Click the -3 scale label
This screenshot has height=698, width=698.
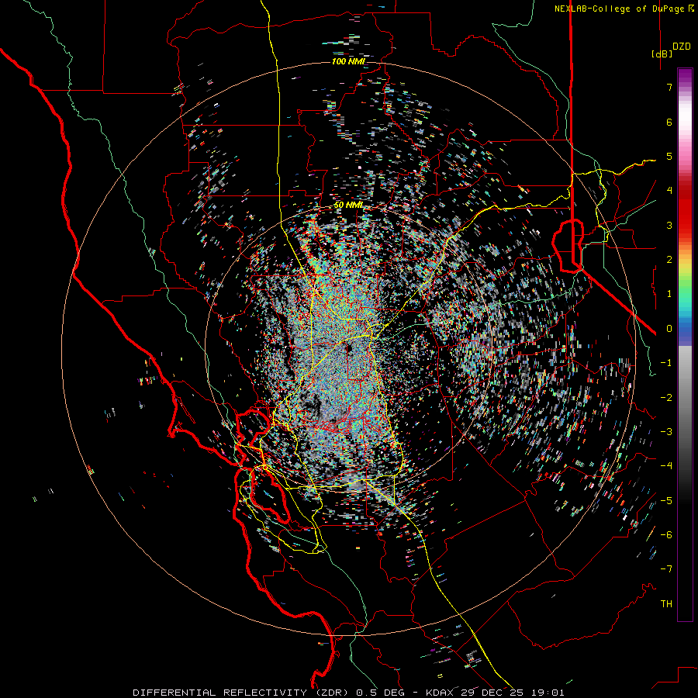point(666,431)
